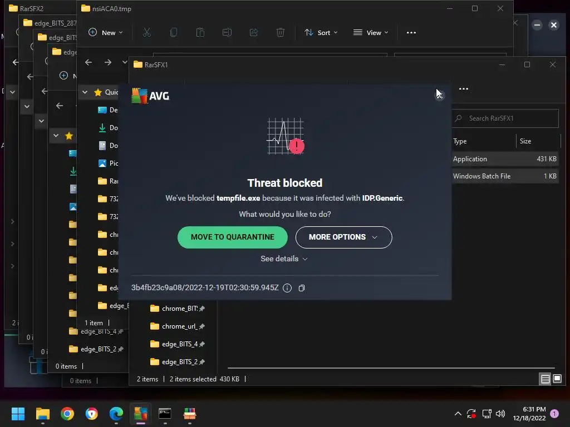Image resolution: width=570 pixels, height=427 pixels.
Task: Open chrome_BIT folder in RarSFX1 sidebar
Action: pyautogui.click(x=178, y=309)
